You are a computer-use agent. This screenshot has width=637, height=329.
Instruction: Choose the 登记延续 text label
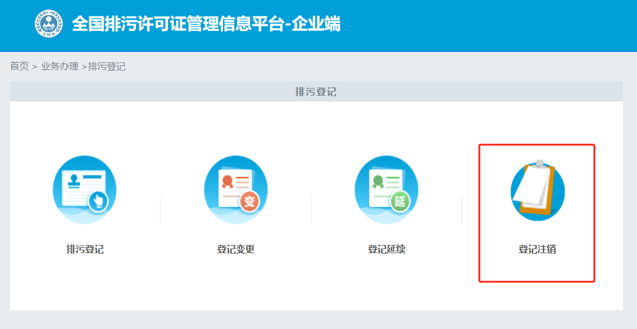(x=386, y=250)
